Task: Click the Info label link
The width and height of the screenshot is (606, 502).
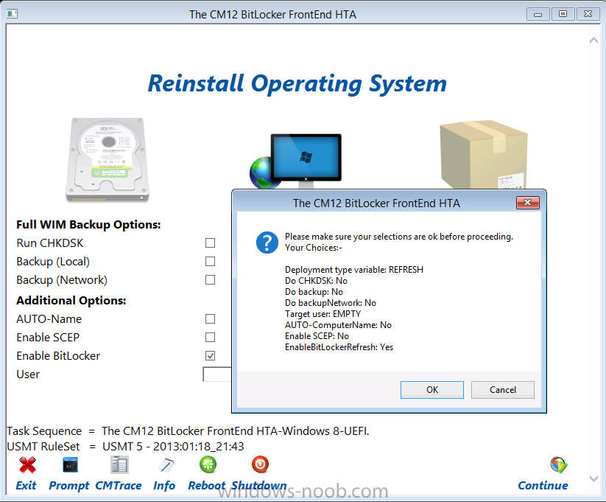Action: click(164, 485)
